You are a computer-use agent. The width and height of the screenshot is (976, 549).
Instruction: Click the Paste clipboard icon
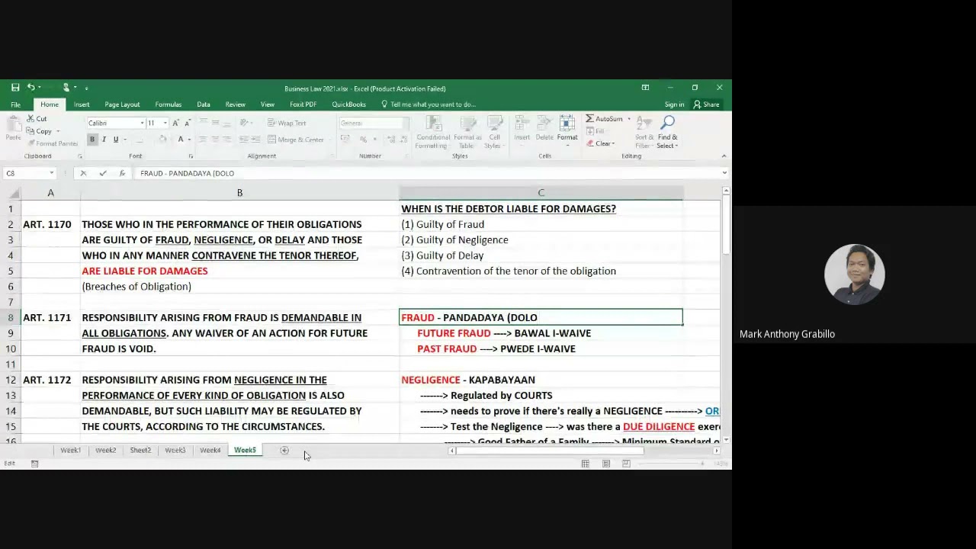tap(13, 127)
